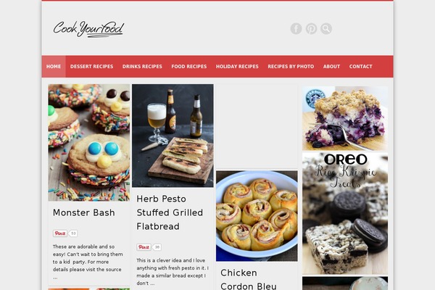The height and width of the screenshot is (290, 435).
Task: Open the Pinterest icon in header
Action: (311, 28)
